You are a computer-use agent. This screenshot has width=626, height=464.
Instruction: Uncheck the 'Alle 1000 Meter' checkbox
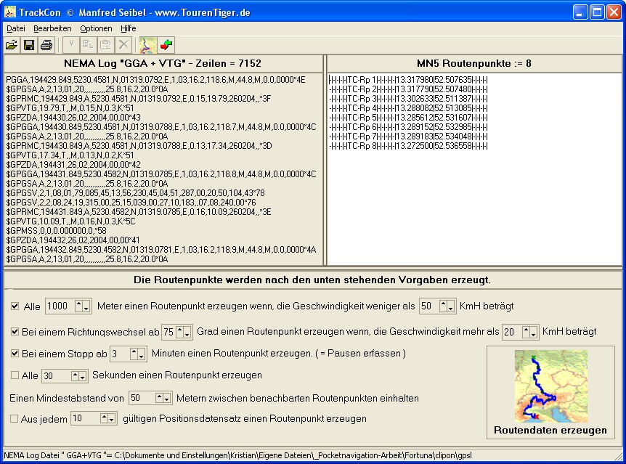coord(15,306)
